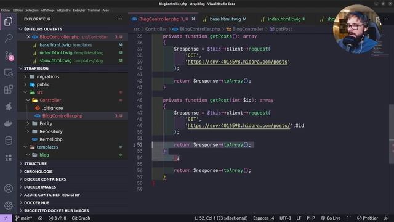Image resolution: width=394 pixels, height=222 pixels.
Task: Open Git Graph from status bar
Action: [x=81, y=218]
